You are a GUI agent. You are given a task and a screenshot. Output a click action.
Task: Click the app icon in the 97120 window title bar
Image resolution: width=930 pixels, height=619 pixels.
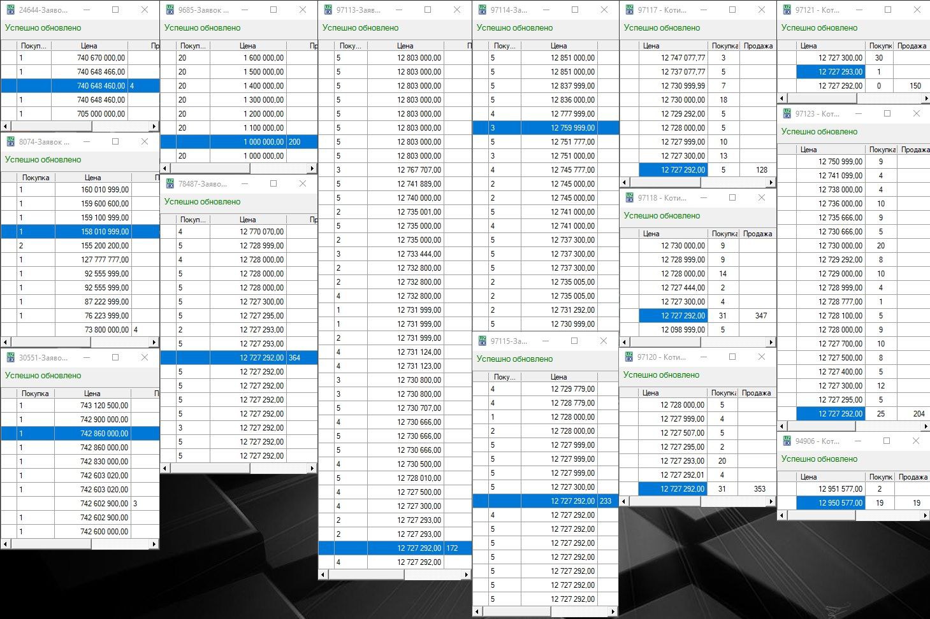629,357
